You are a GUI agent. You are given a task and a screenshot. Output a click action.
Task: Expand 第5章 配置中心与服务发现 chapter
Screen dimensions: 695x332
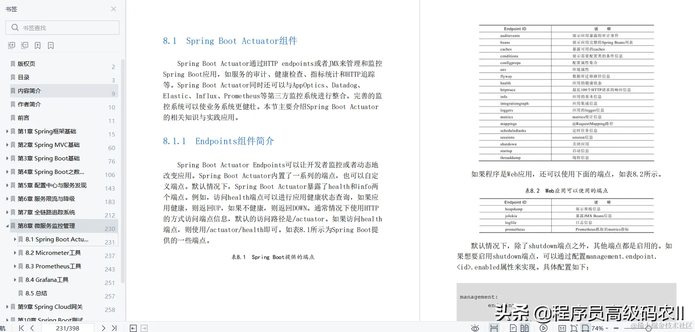pyautogui.click(x=7, y=185)
